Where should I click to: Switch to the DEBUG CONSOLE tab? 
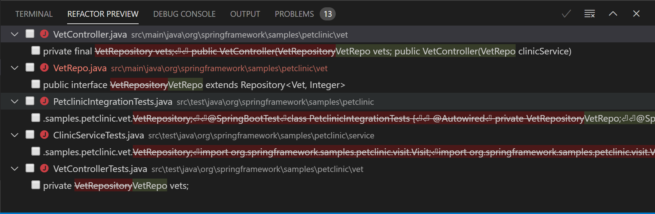pos(184,14)
